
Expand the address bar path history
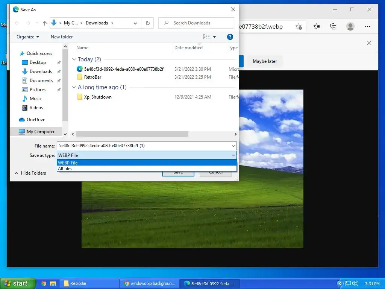point(135,23)
